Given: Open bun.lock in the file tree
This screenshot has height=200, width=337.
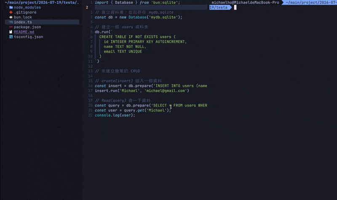Looking at the screenshot, I should click(x=23, y=17).
